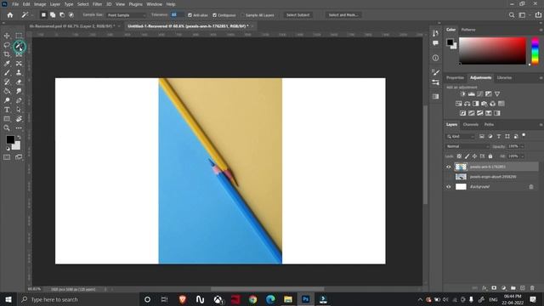
Task: Select the Move tool
Action: (x=7, y=36)
